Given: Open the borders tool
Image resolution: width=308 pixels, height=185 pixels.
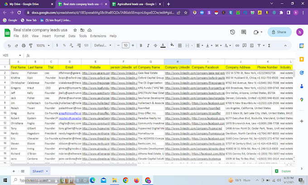Looking at the screenshot, I should click(179, 46).
